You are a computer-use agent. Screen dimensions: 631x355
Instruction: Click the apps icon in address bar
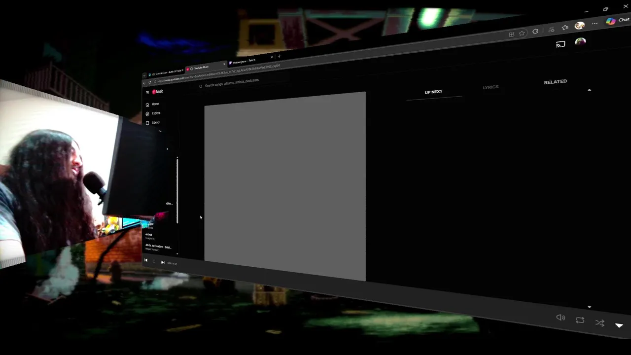[511, 35]
